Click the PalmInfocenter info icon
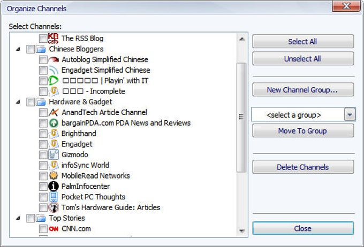Screen dimensions: 364x247 pos(54,186)
